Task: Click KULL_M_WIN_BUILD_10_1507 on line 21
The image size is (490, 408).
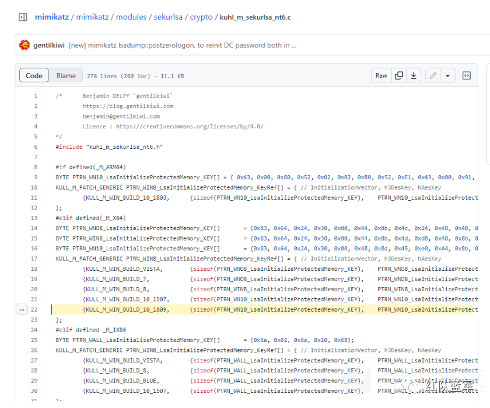Action: pos(126,299)
